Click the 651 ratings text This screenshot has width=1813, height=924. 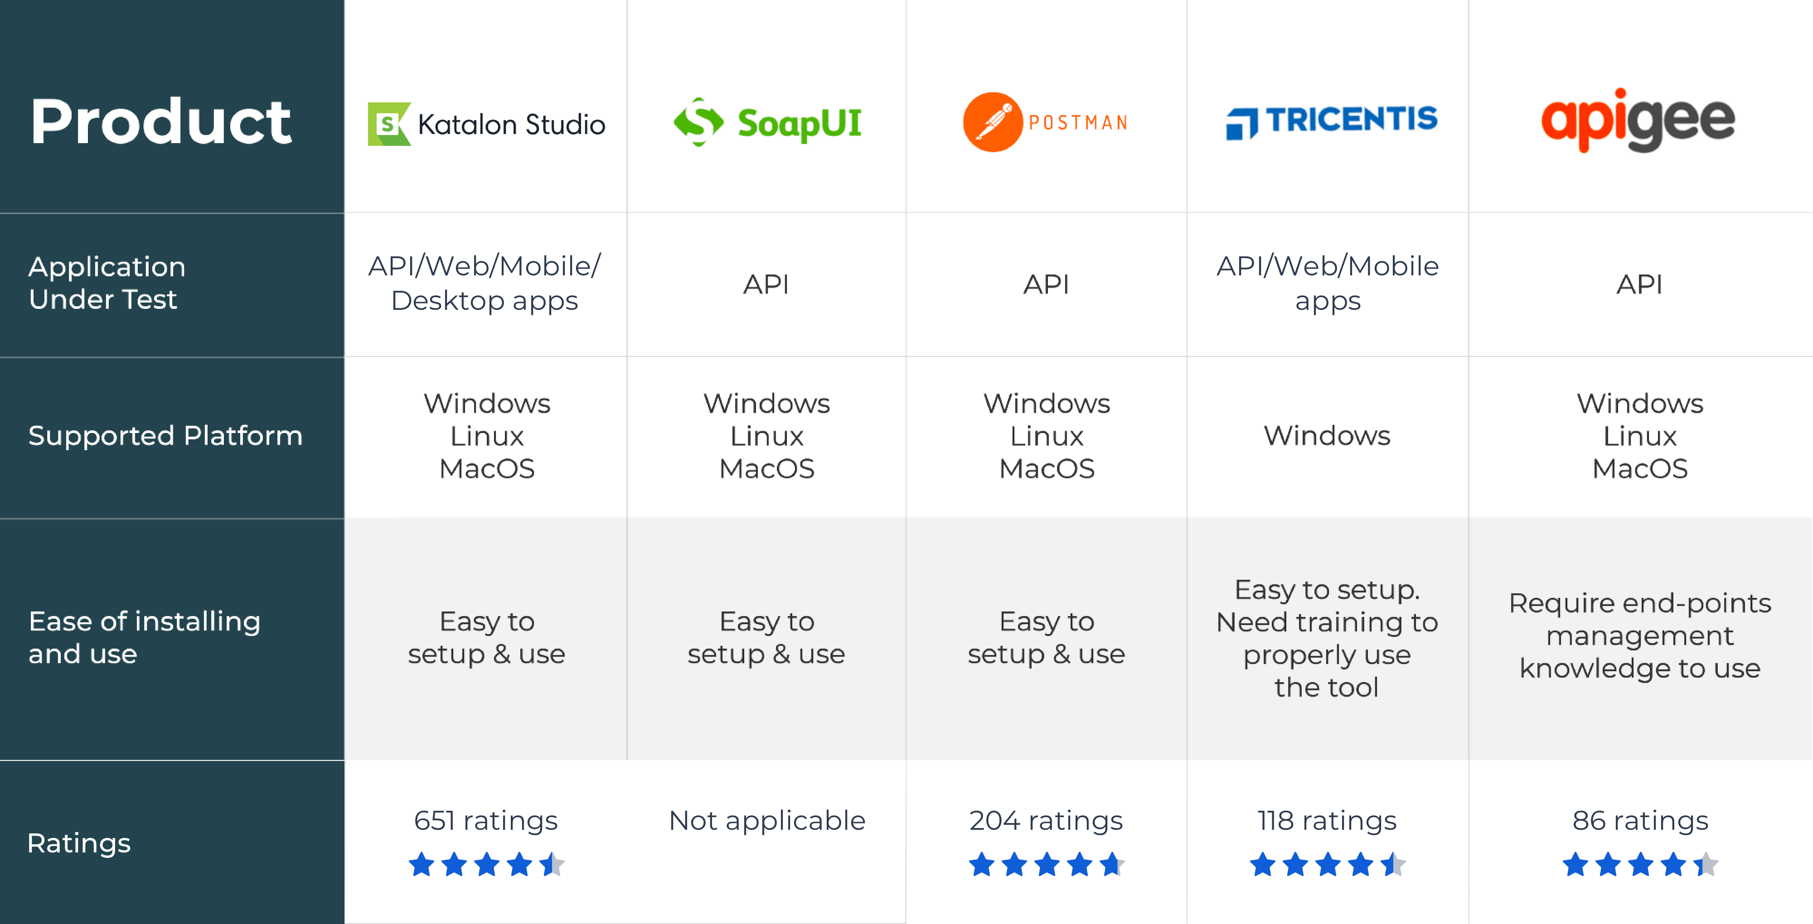pos(485,821)
